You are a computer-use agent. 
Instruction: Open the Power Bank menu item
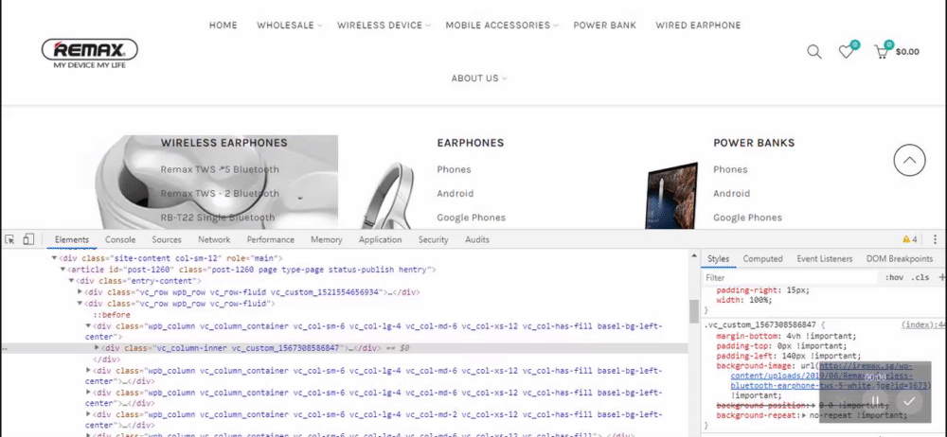[604, 26]
